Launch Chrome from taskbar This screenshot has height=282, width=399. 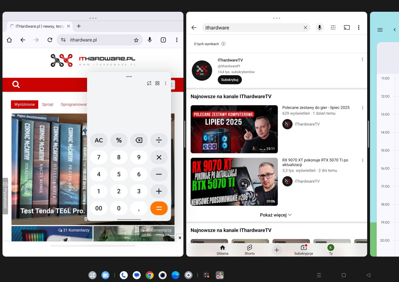tap(150, 275)
